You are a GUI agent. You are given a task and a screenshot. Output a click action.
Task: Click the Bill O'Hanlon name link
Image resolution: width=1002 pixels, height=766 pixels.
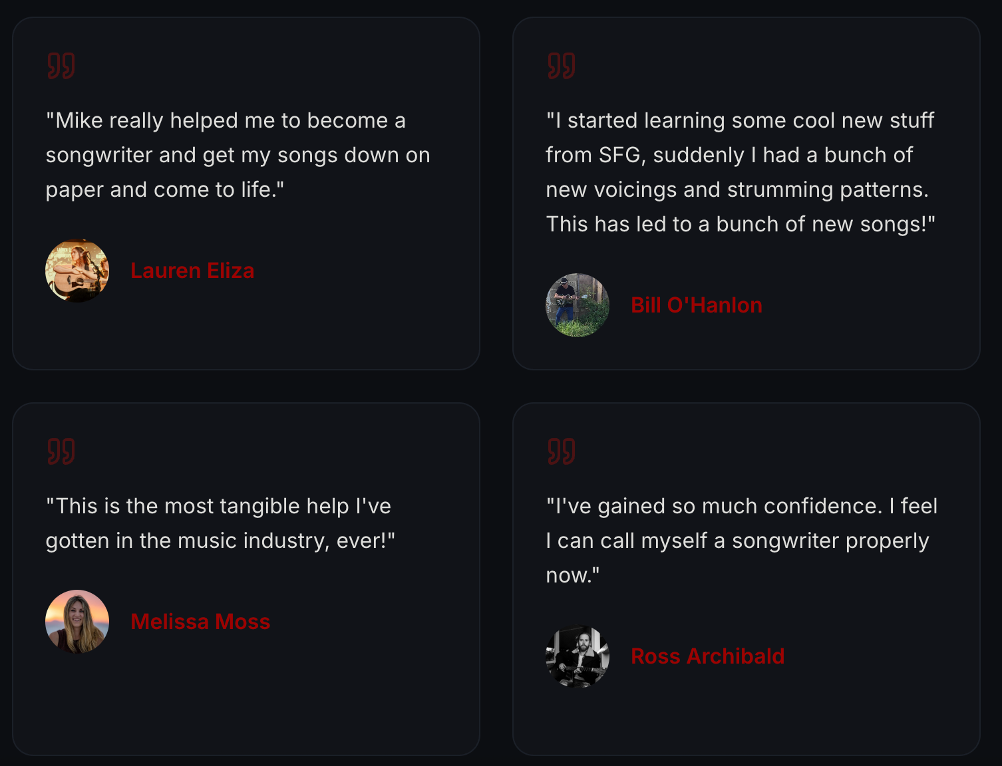click(697, 305)
